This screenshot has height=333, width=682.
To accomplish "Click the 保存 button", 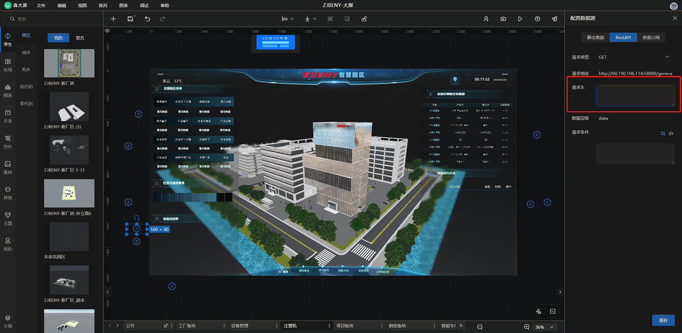I will (x=663, y=320).
